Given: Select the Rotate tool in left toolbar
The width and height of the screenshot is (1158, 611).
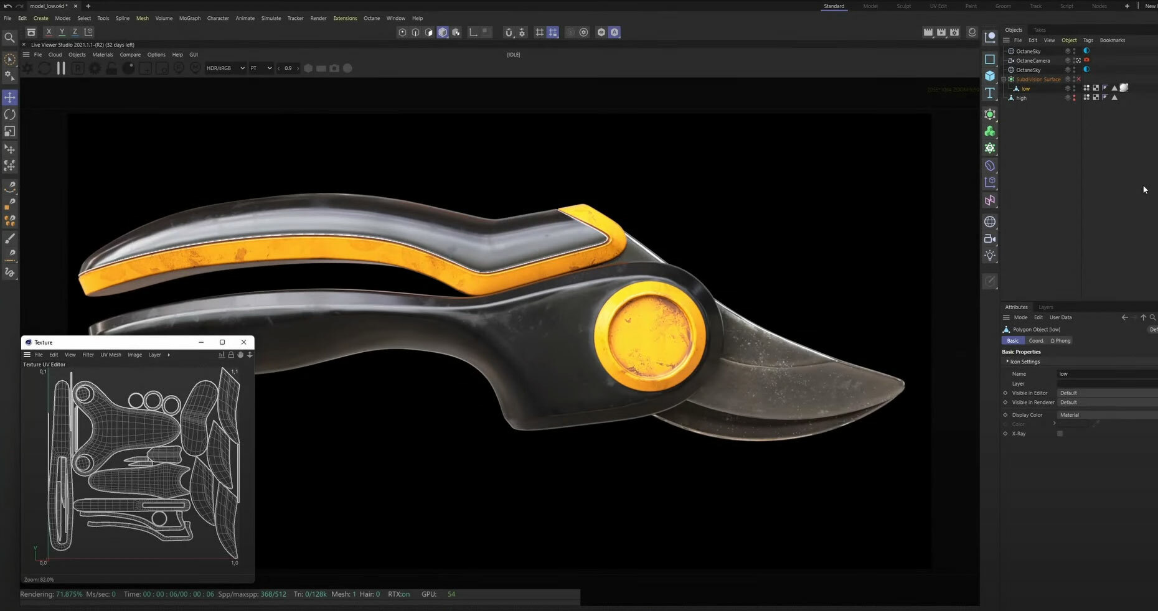Looking at the screenshot, I should [10, 114].
